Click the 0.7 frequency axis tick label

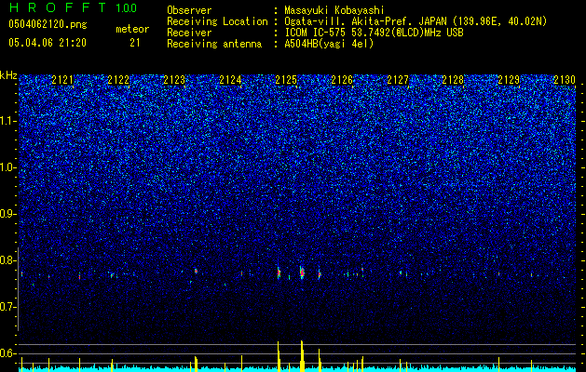8,307
